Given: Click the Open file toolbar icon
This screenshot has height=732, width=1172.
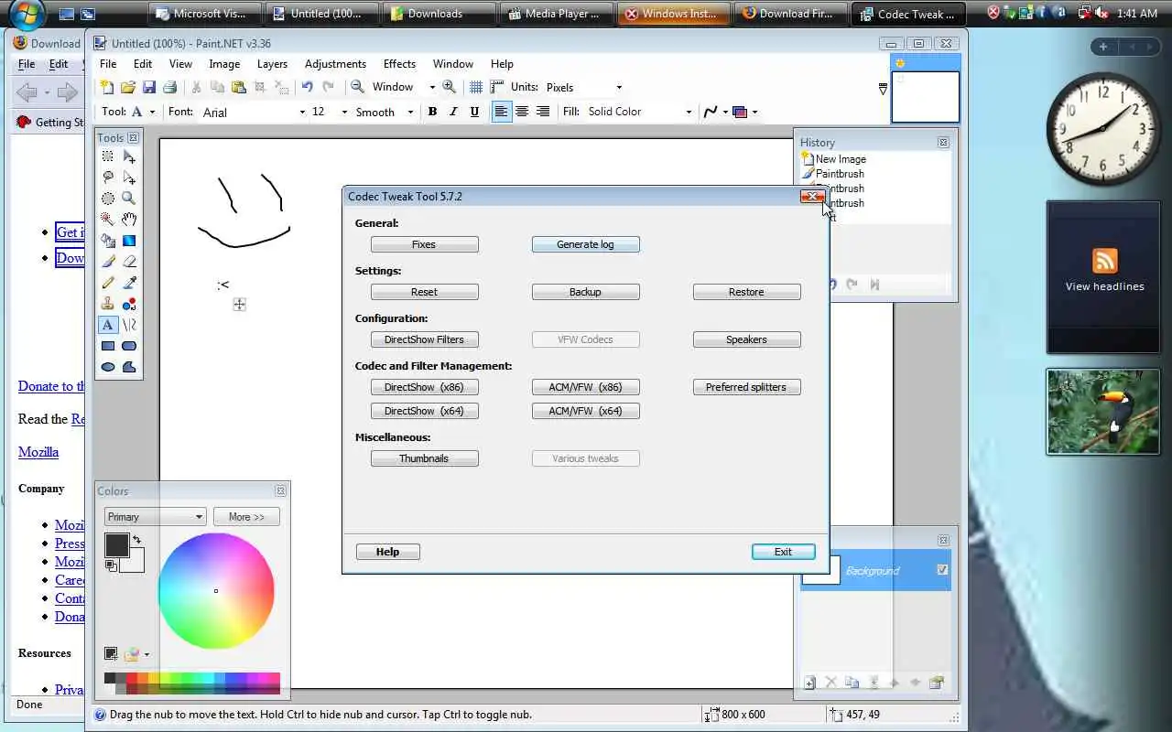Looking at the screenshot, I should [x=128, y=87].
